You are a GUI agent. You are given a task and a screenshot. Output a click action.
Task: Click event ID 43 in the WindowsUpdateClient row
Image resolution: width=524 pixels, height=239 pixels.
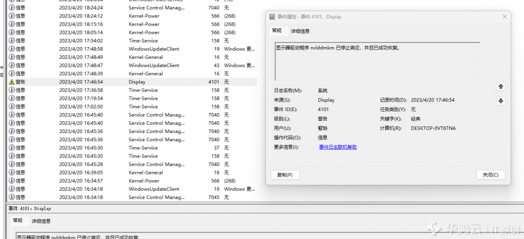[216, 66]
